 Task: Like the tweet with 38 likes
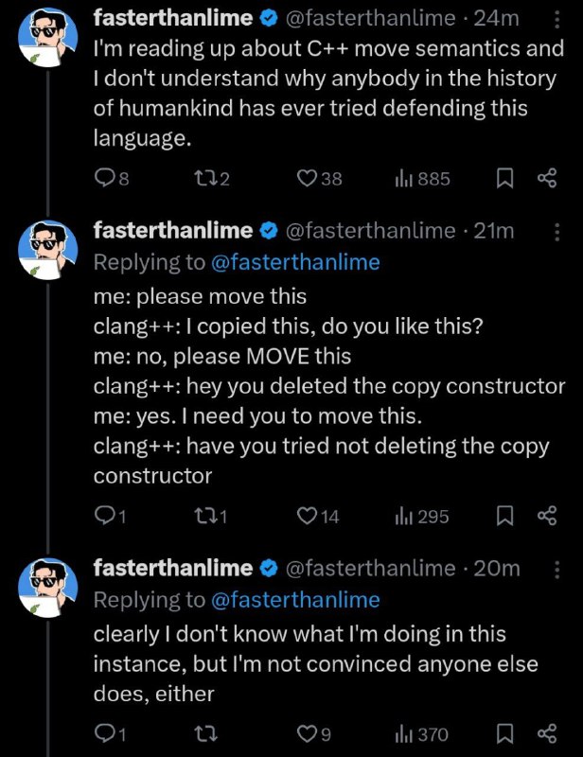pyautogui.click(x=319, y=179)
